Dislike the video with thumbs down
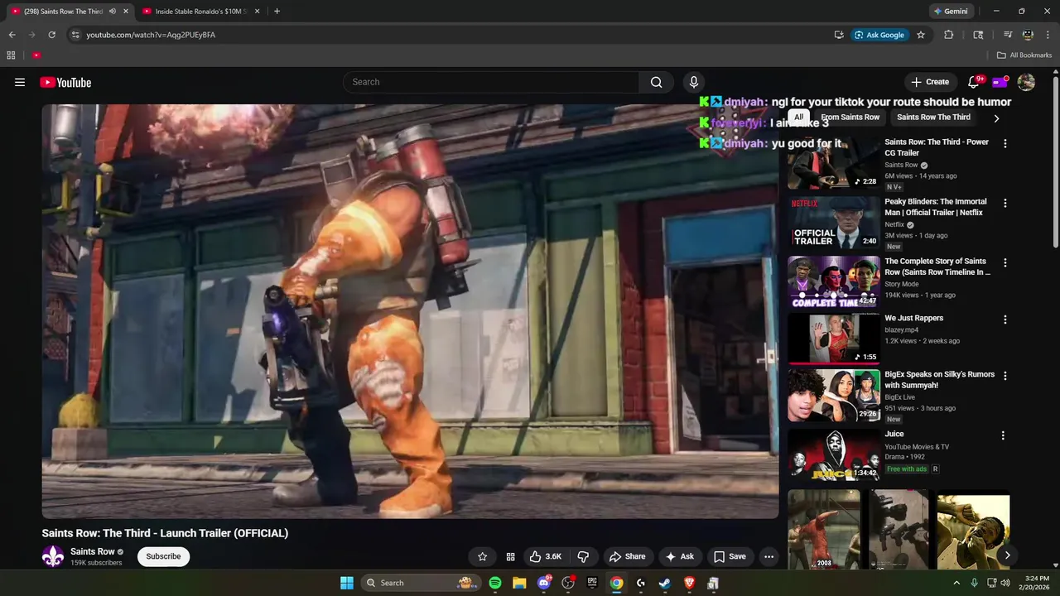1060x596 pixels. click(583, 556)
